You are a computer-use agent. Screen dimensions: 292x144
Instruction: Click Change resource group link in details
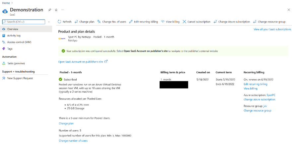click(x=257, y=111)
